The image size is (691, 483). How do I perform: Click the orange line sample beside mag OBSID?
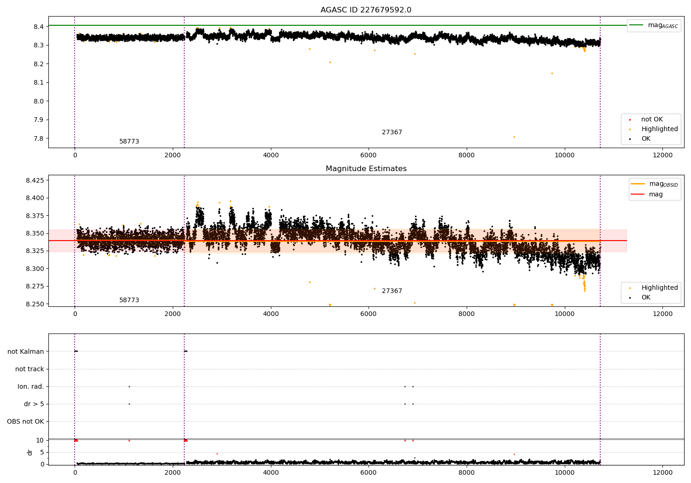[638, 184]
